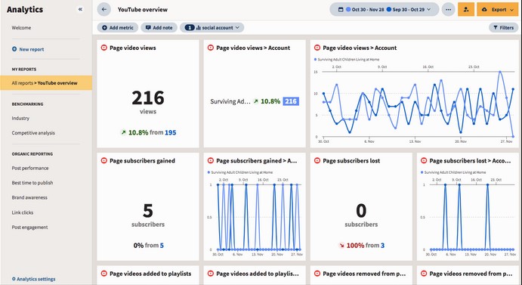This screenshot has height=285, width=522.
Task: Click the gear icon beside Analytics settings
Action: (x=14, y=279)
